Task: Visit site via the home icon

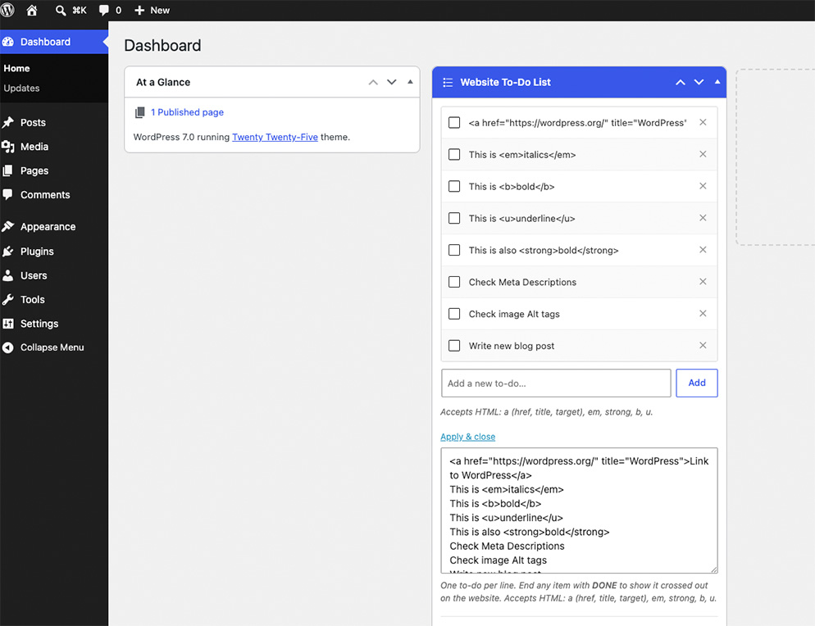Action: click(x=32, y=10)
